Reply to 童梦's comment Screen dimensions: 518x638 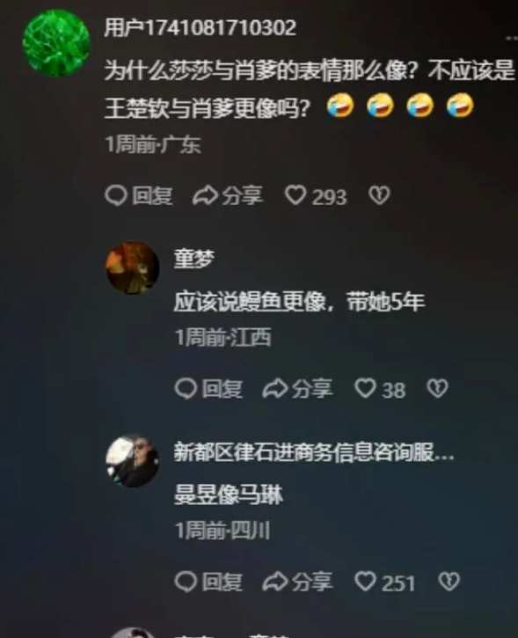coord(208,389)
